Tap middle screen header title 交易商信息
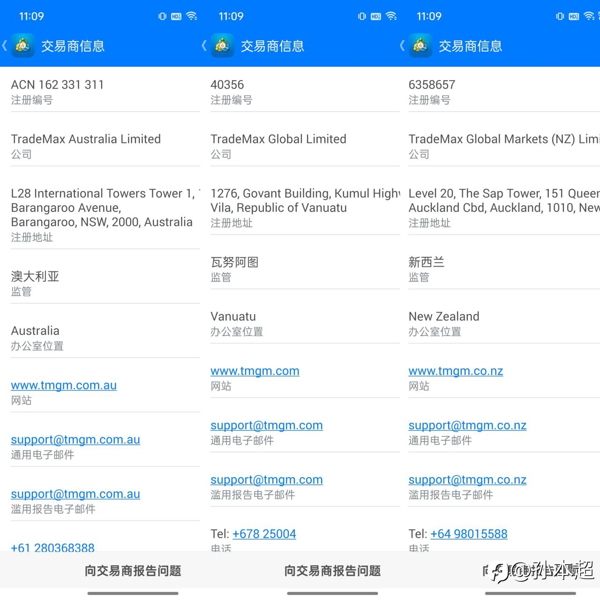Viewport: 600px width, 600px height. pyautogui.click(x=273, y=46)
